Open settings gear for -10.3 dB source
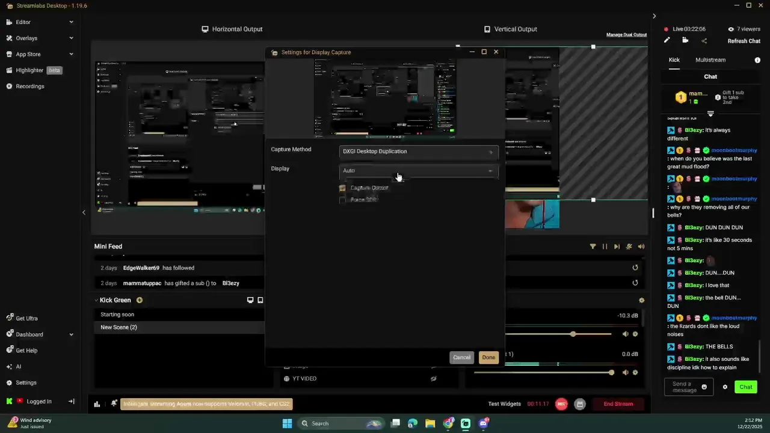The height and width of the screenshot is (433, 770). (x=635, y=334)
